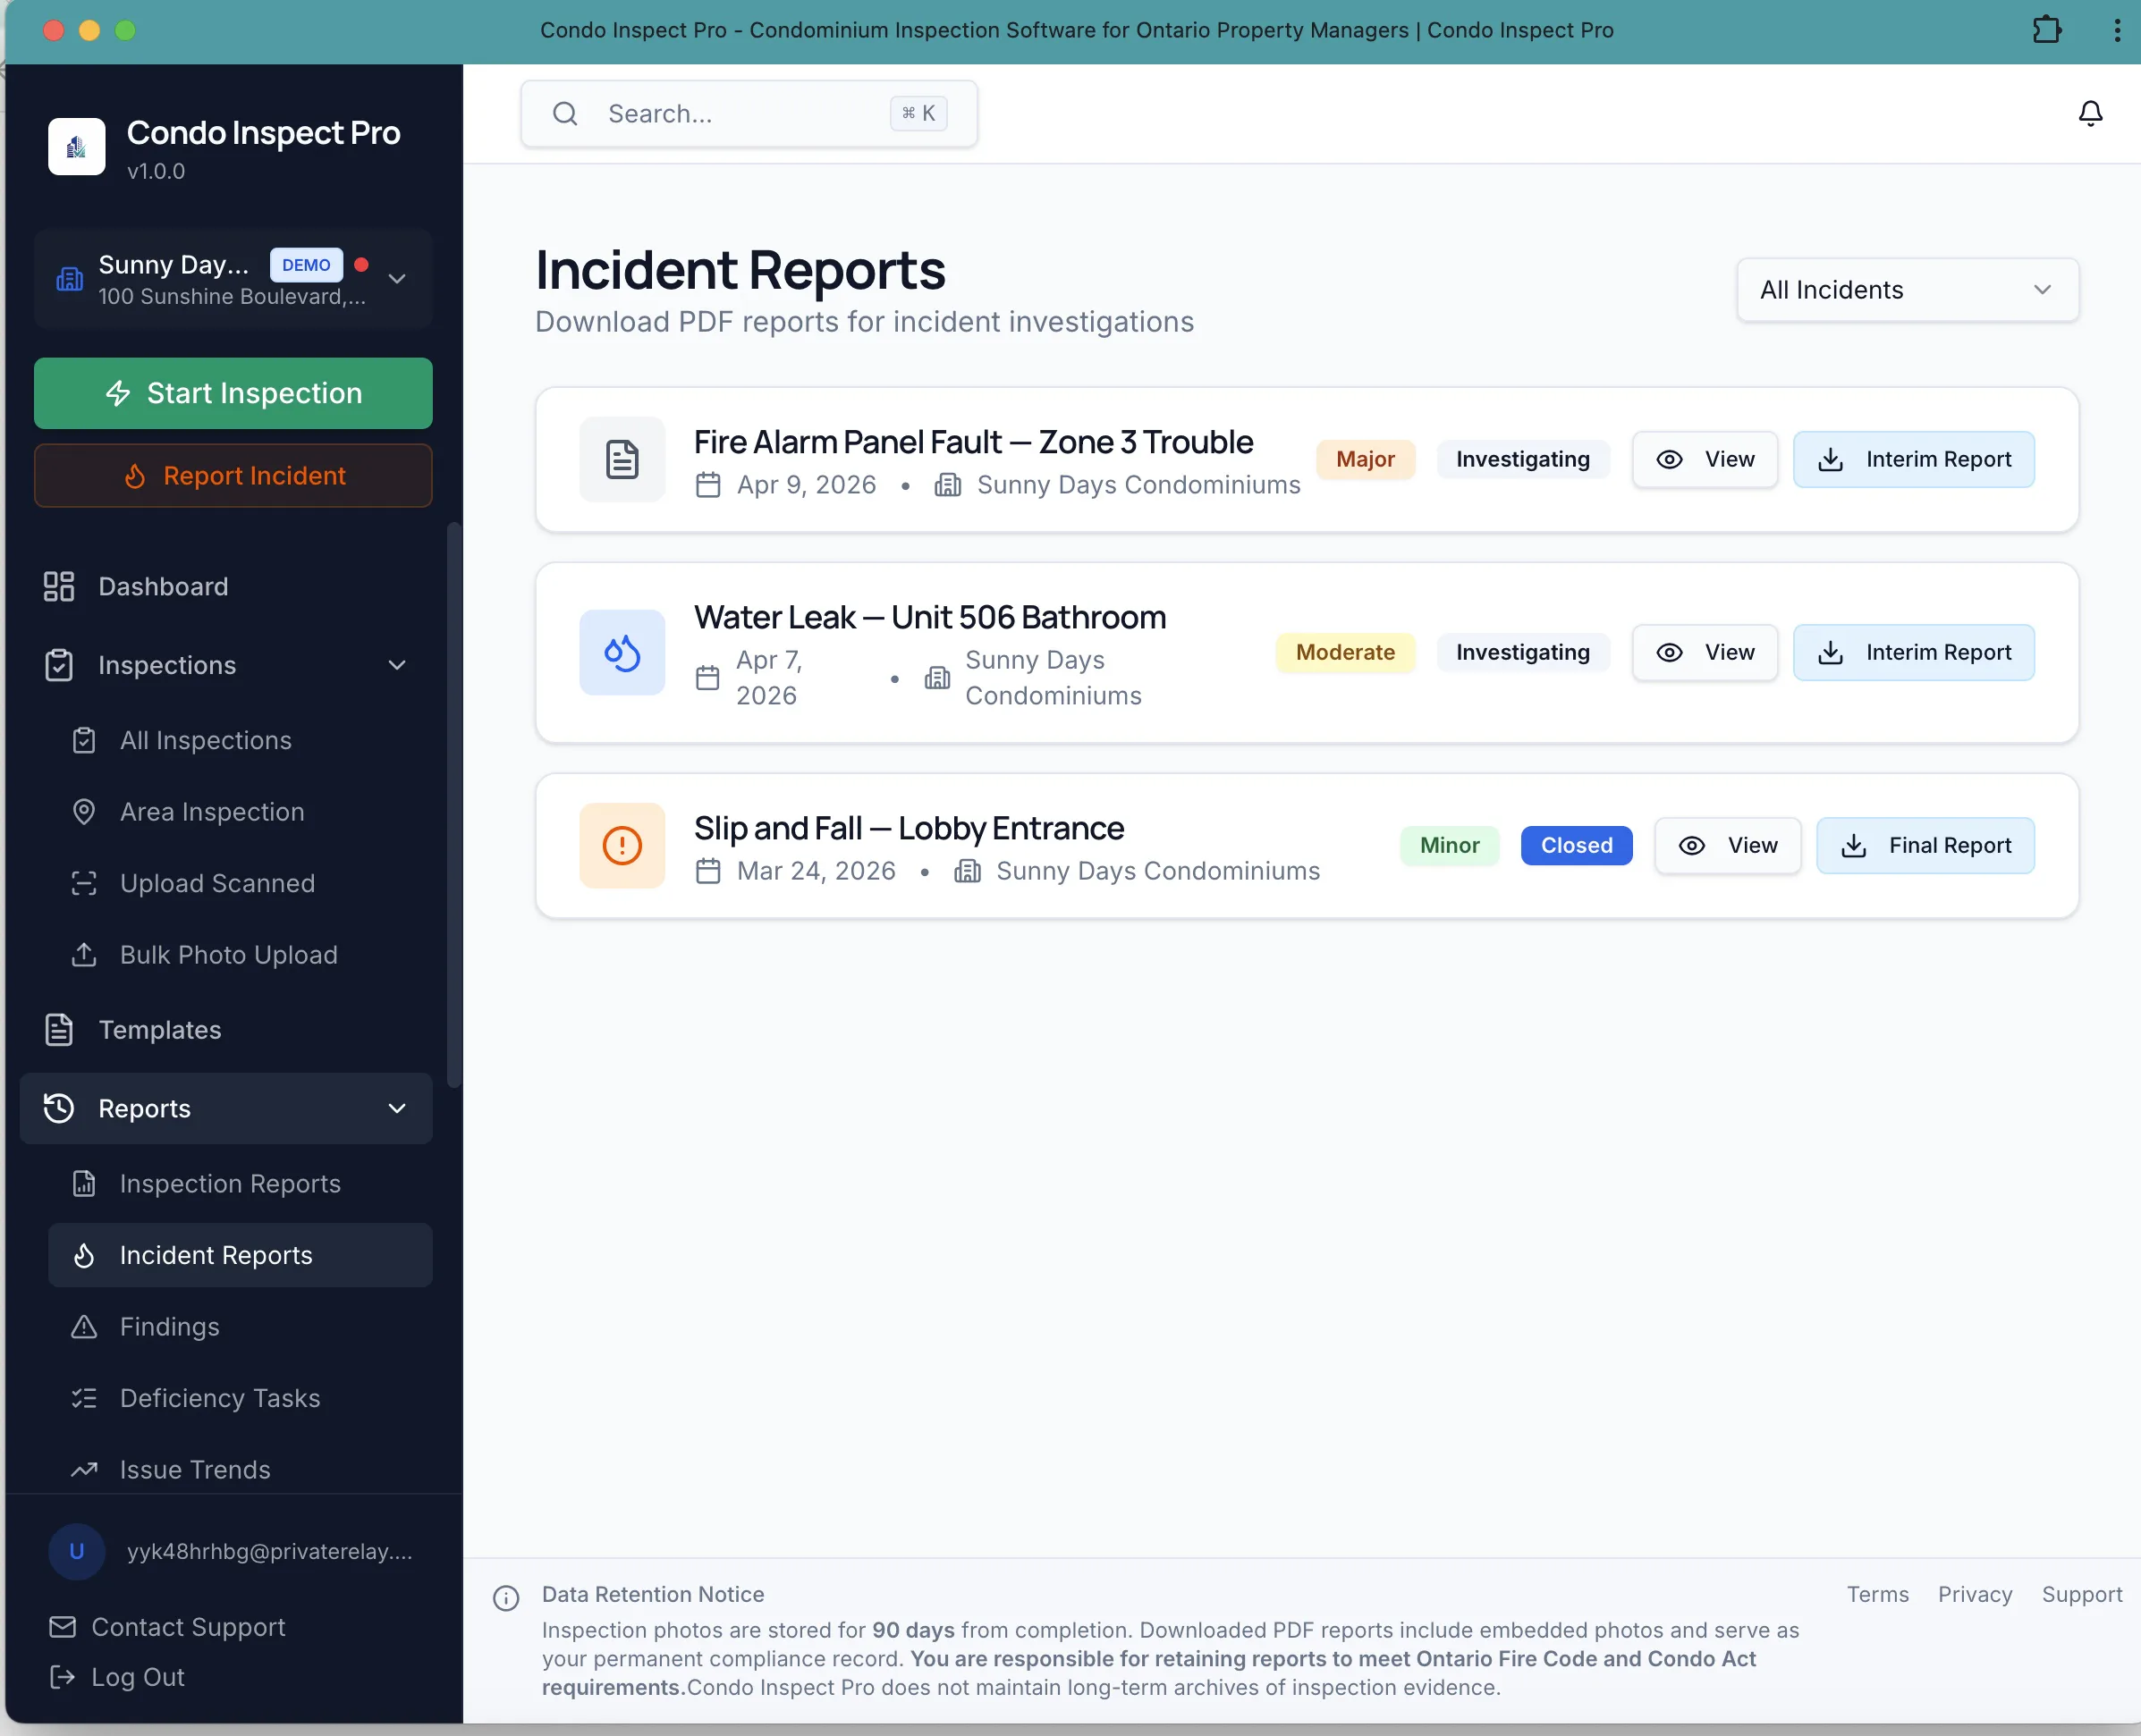
Task: Click the v1.0.0 version label
Action: click(x=157, y=172)
